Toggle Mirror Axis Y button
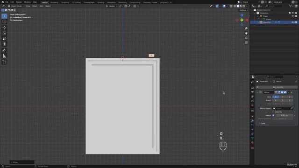This screenshot has width=299, height=168. [282, 97]
